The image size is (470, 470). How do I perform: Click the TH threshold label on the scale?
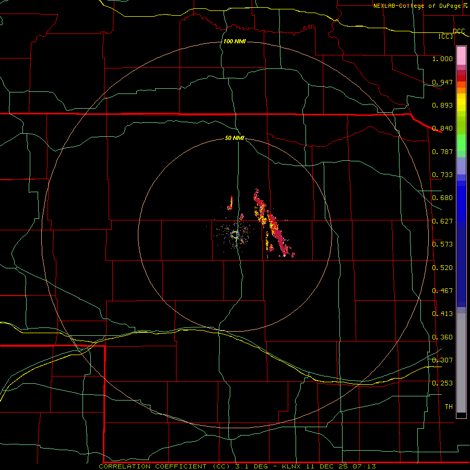(449, 407)
